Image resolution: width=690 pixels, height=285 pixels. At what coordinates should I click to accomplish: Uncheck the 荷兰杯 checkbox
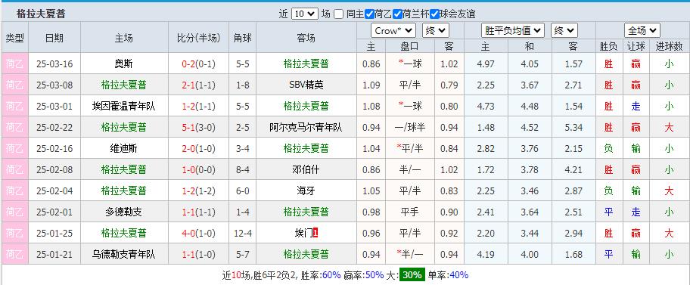(x=397, y=14)
